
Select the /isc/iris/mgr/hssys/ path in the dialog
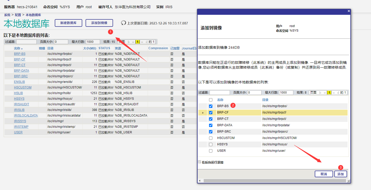[x=275, y=144]
